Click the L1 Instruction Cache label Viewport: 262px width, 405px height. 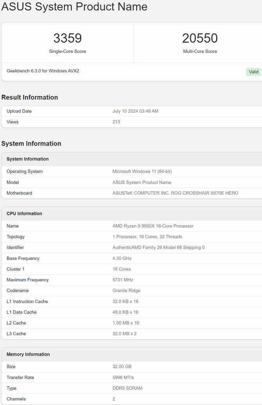(x=27, y=301)
